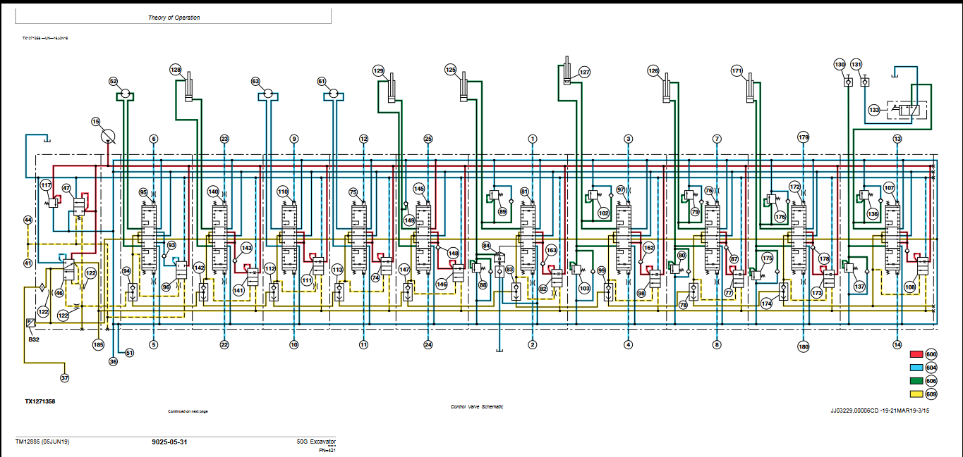Click the "Theory of Operation" page header
This screenshot has height=457, width=963.
[174, 18]
